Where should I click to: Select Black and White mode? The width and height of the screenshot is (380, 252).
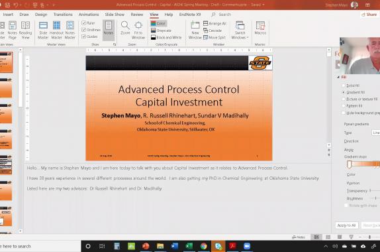coord(166,37)
